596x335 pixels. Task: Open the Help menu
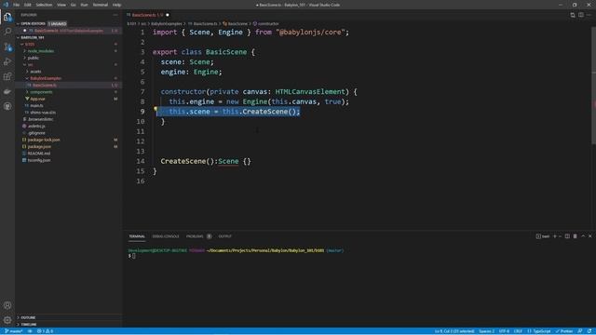[116, 5]
